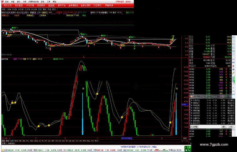Select the MCST indicator tab
Viewport: 237px width, 152px height.
click(97, 141)
